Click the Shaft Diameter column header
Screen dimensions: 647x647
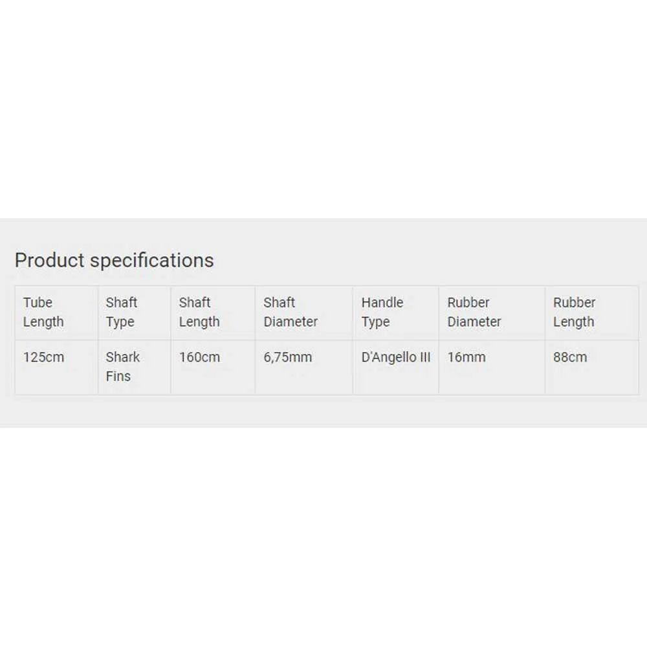tap(291, 312)
